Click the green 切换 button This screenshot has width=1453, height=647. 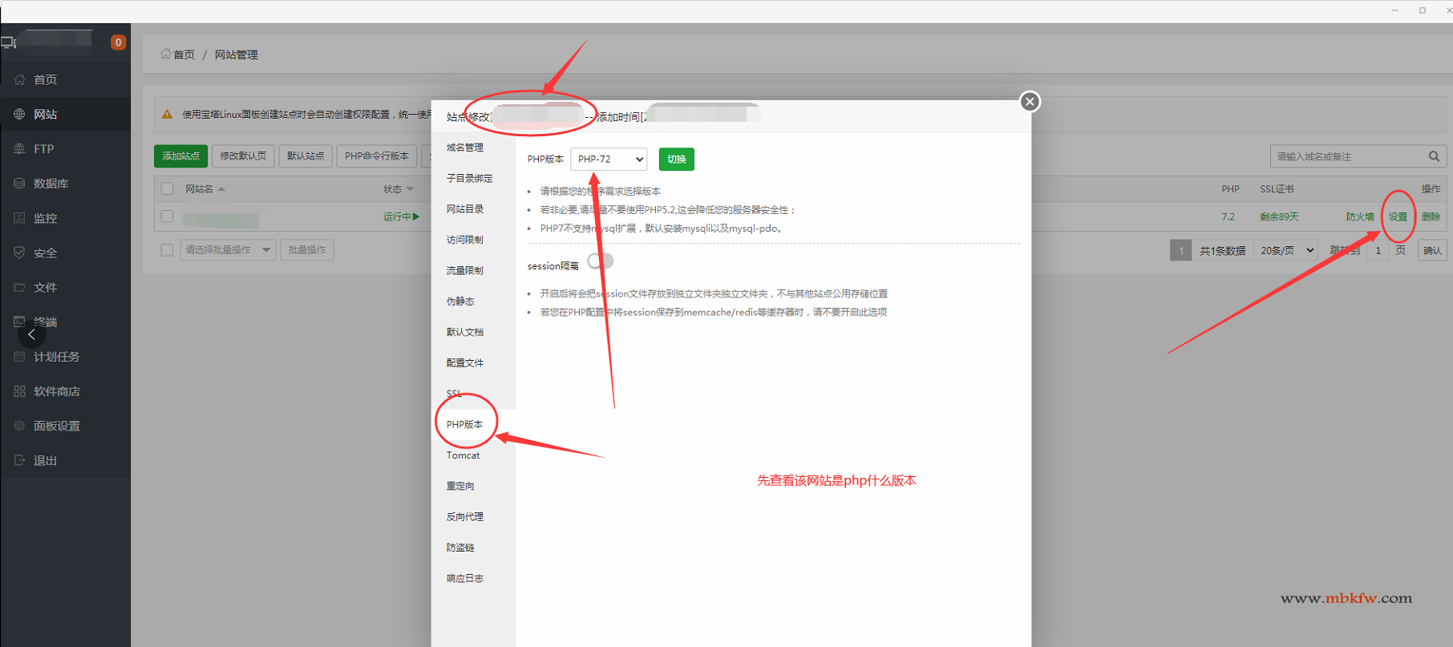pyautogui.click(x=676, y=160)
